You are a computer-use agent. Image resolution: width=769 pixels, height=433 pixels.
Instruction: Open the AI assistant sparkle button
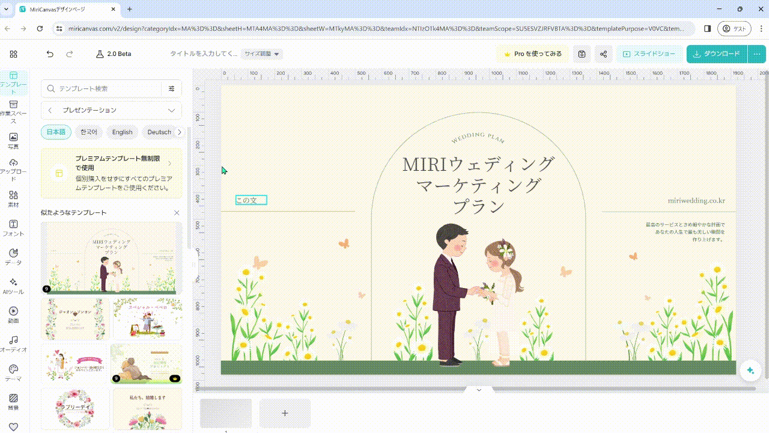[x=750, y=370]
